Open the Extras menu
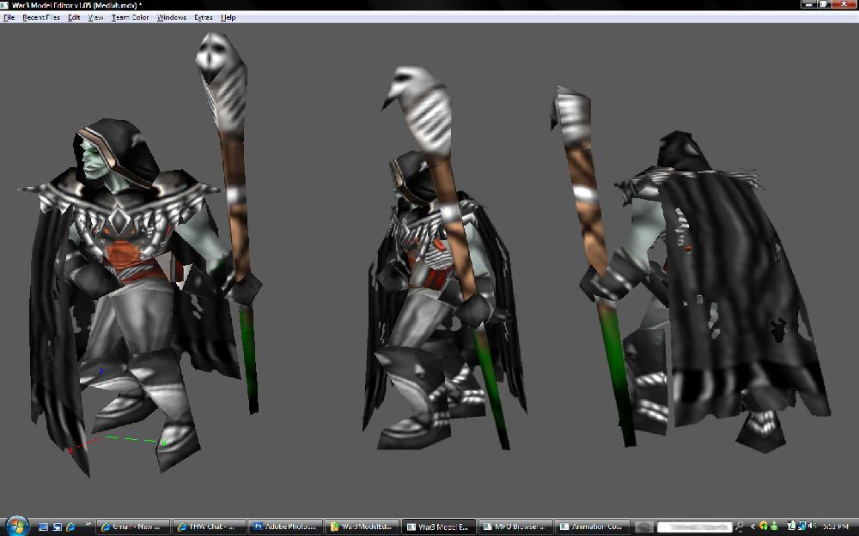This screenshot has width=859, height=536. [x=204, y=17]
